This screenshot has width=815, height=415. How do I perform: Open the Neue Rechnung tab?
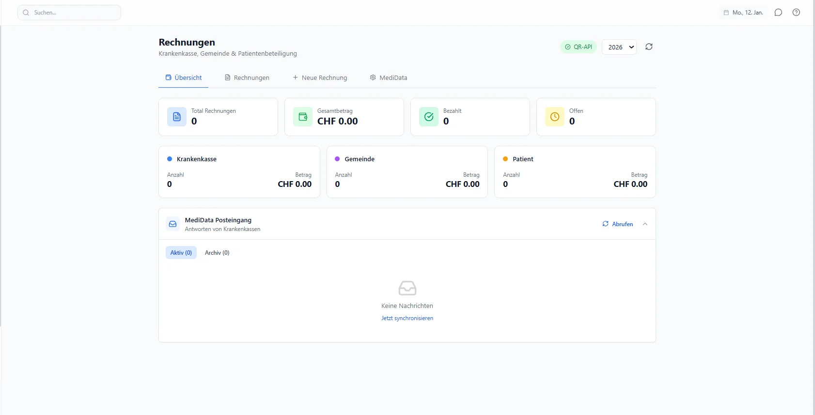click(320, 77)
